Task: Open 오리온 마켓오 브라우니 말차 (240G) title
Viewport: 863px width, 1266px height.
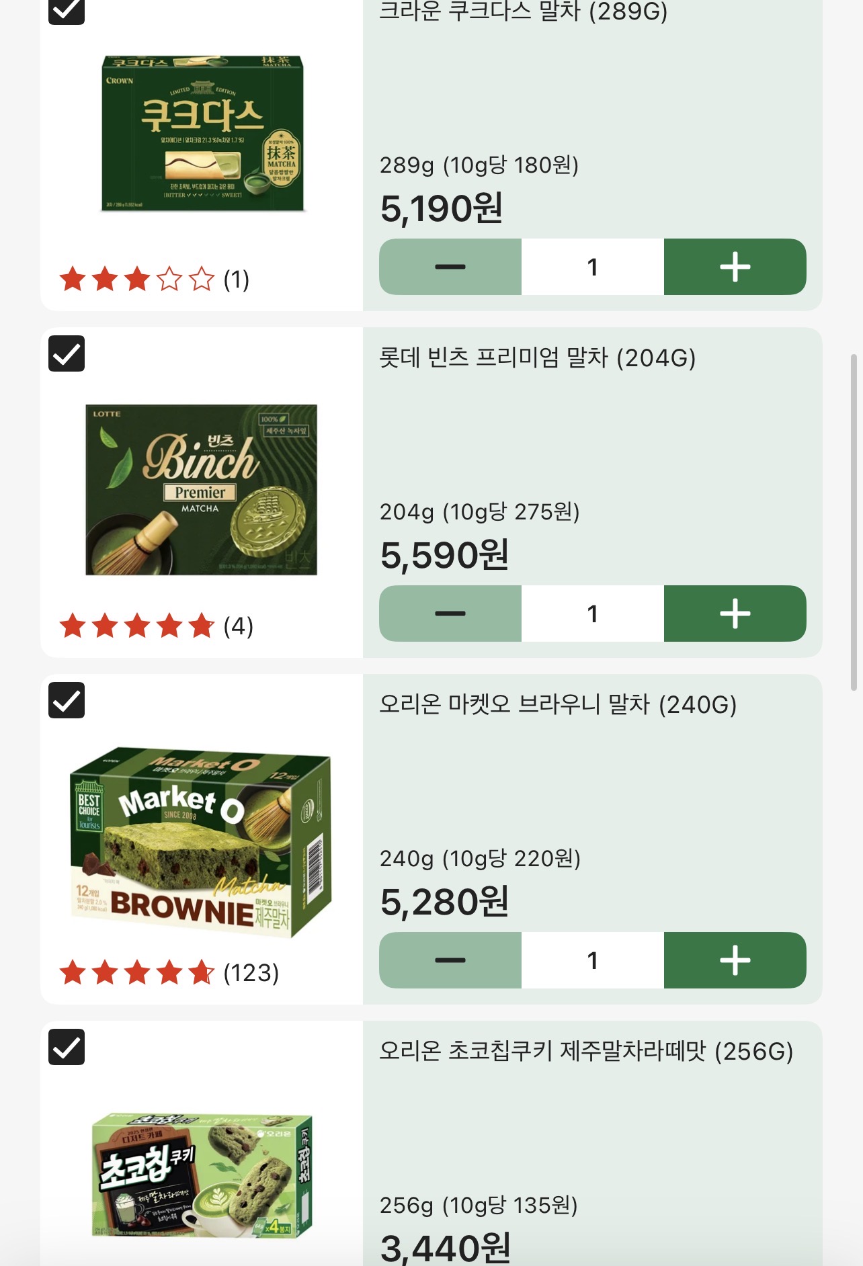Action: pyautogui.click(x=558, y=704)
